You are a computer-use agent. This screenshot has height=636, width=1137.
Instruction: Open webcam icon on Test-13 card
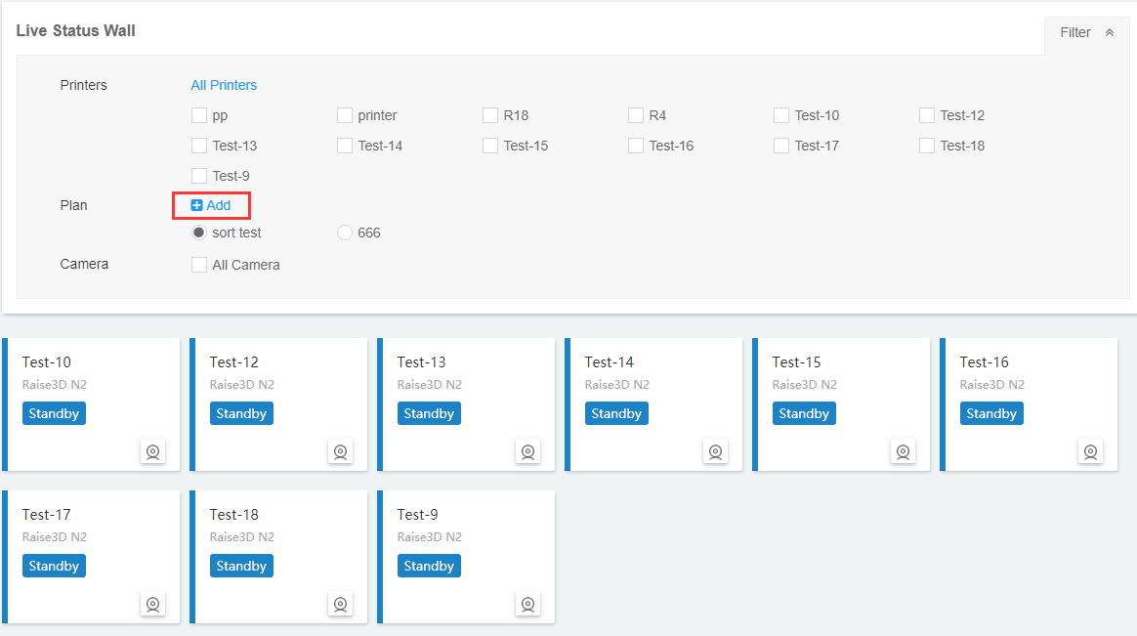(x=527, y=451)
